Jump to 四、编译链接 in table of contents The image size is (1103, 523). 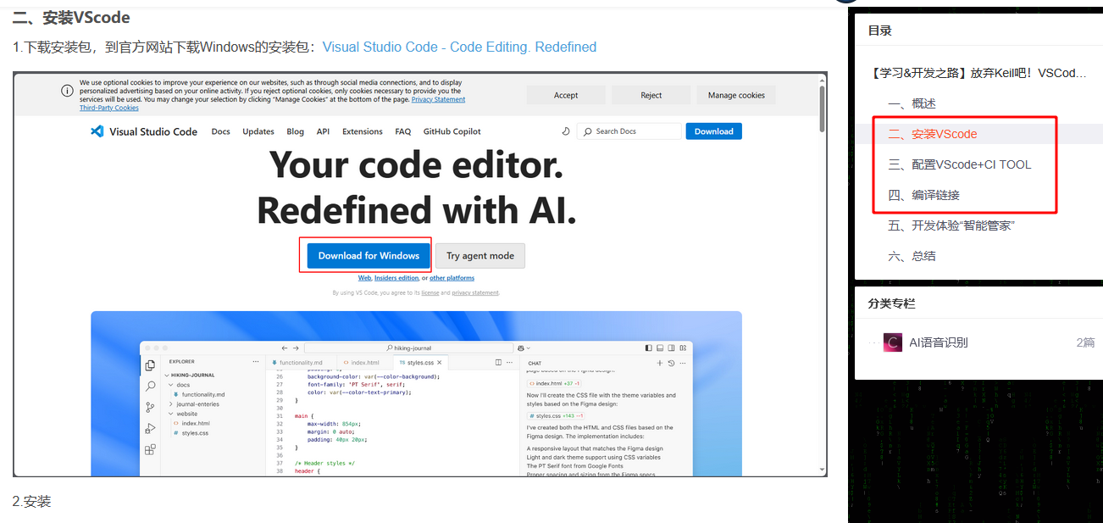(923, 195)
